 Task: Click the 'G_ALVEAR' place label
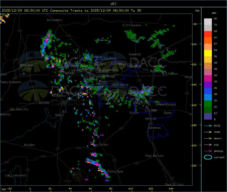[151, 111]
